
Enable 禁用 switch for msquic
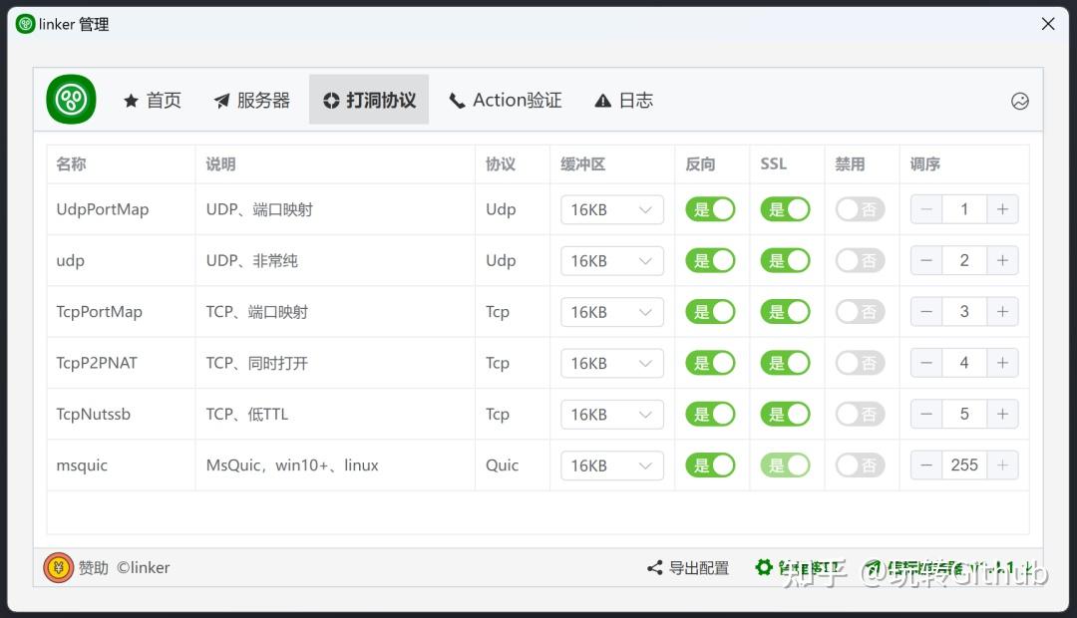pos(860,464)
